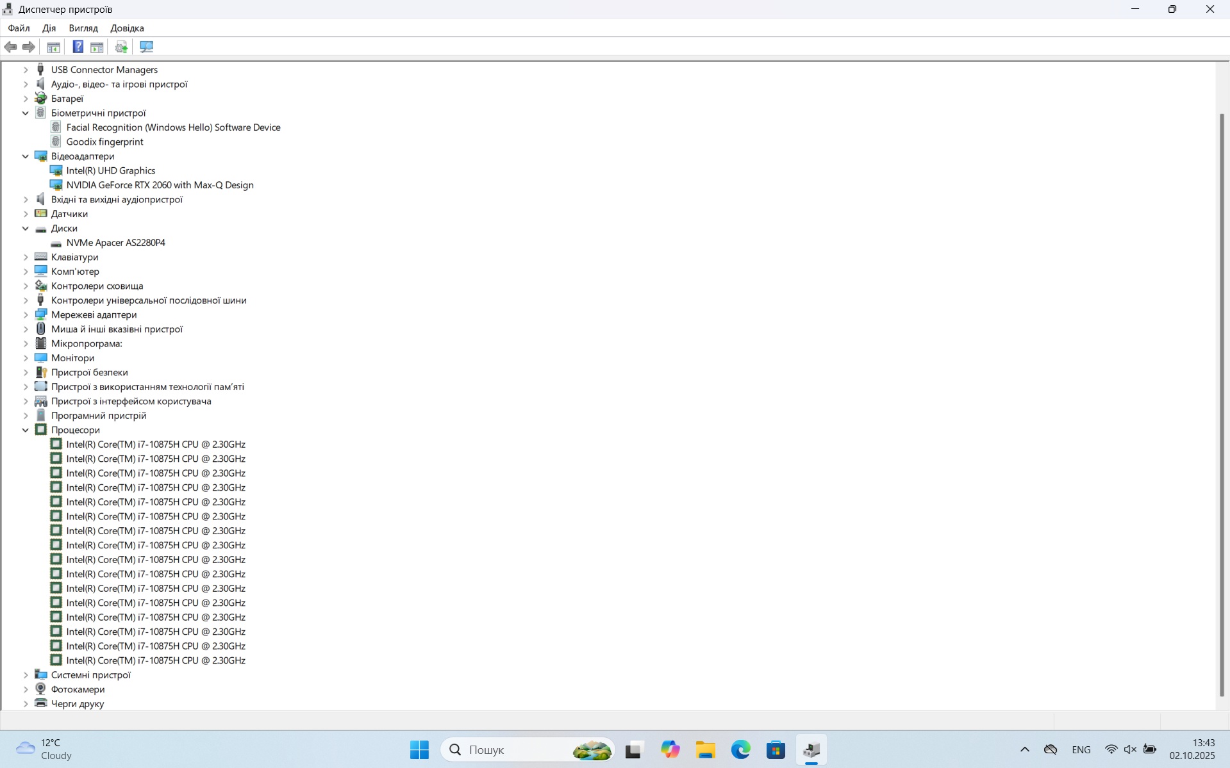Open the Довідка menu

coord(127,28)
